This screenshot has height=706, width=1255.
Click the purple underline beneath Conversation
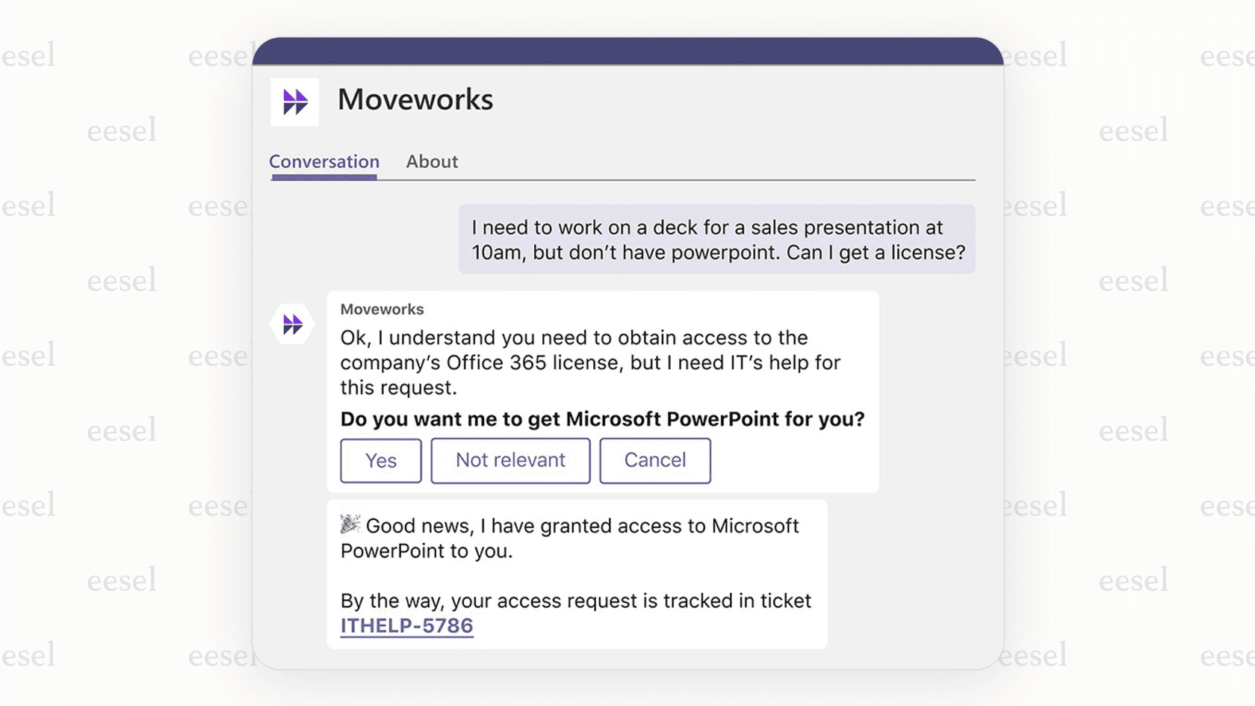coord(323,178)
